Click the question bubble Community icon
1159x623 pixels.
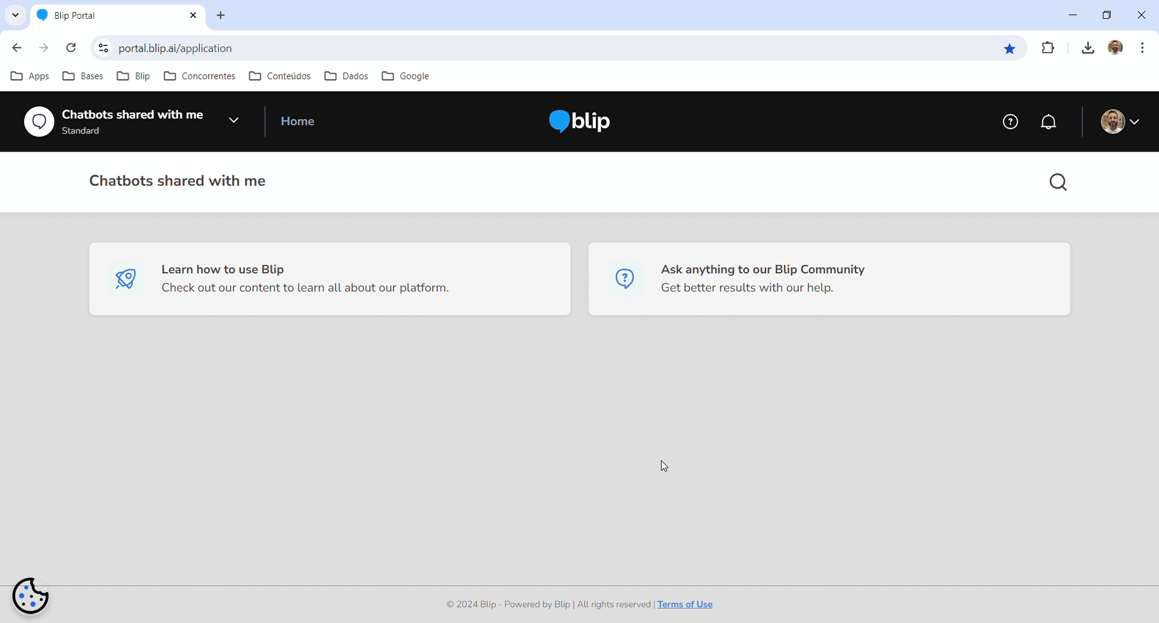click(x=625, y=279)
